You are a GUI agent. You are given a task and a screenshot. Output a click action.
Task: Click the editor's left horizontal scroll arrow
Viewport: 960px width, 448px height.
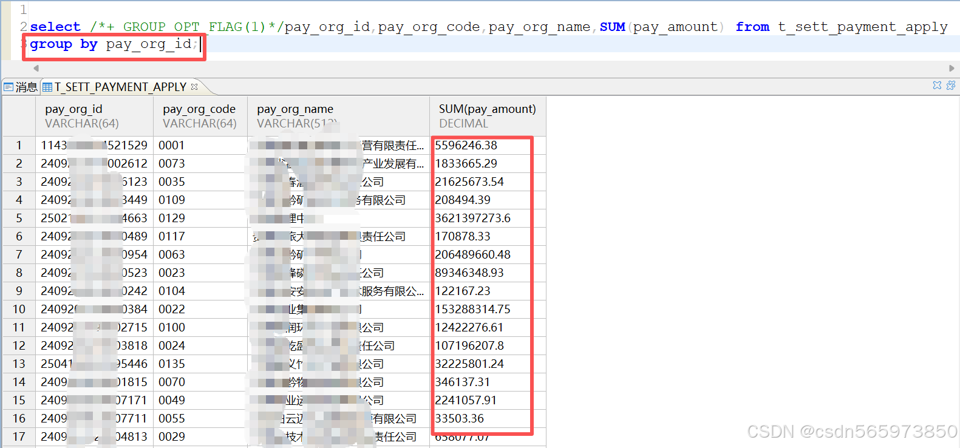pyautogui.click(x=36, y=68)
